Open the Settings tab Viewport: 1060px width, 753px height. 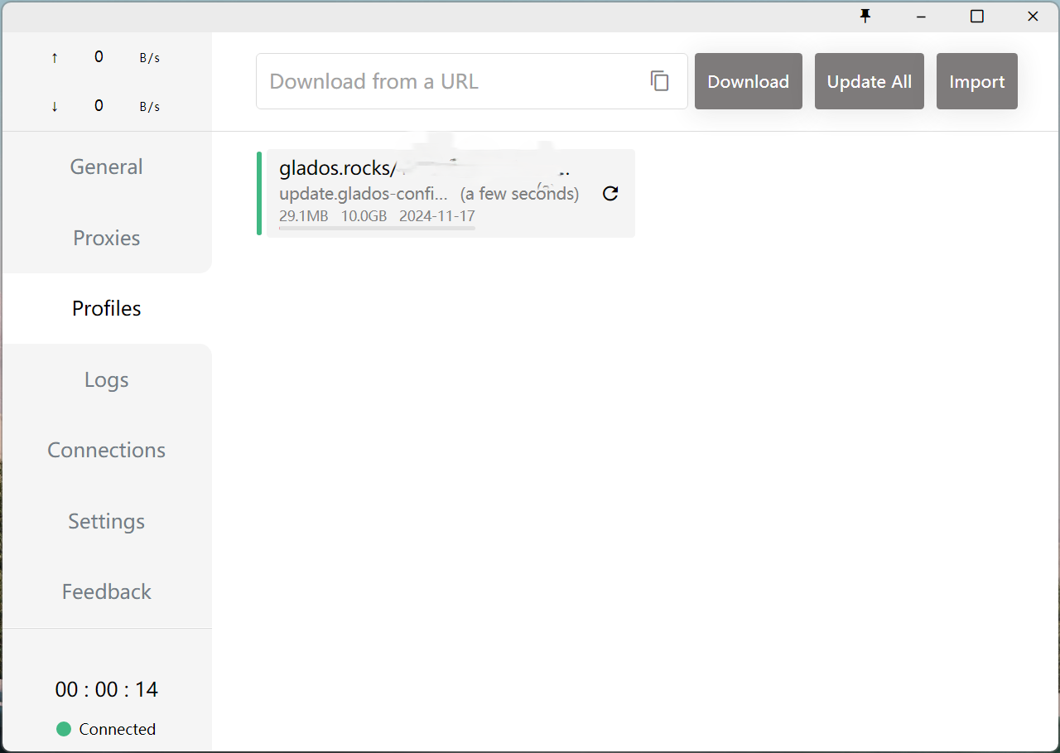click(106, 521)
